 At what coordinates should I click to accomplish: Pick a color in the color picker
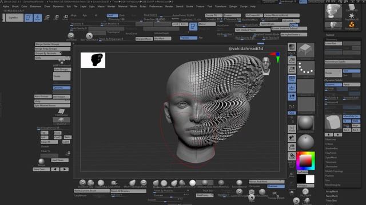pos(305,161)
